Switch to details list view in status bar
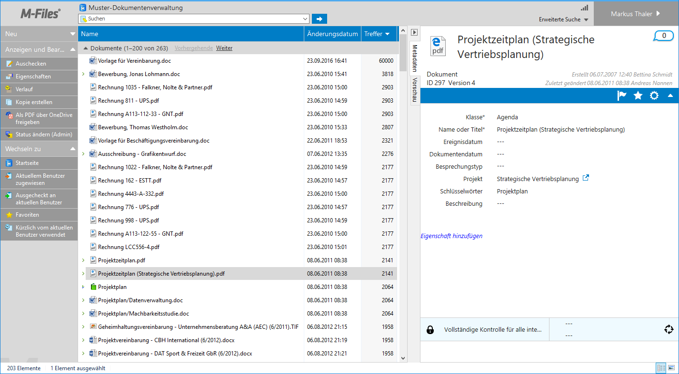 point(661,368)
